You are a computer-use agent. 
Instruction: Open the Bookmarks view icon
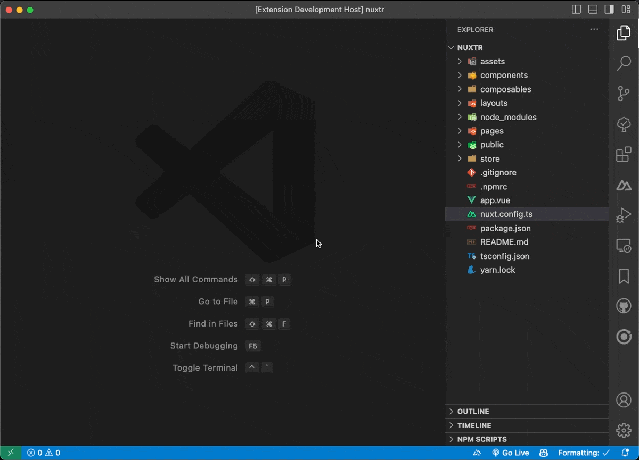tap(624, 276)
